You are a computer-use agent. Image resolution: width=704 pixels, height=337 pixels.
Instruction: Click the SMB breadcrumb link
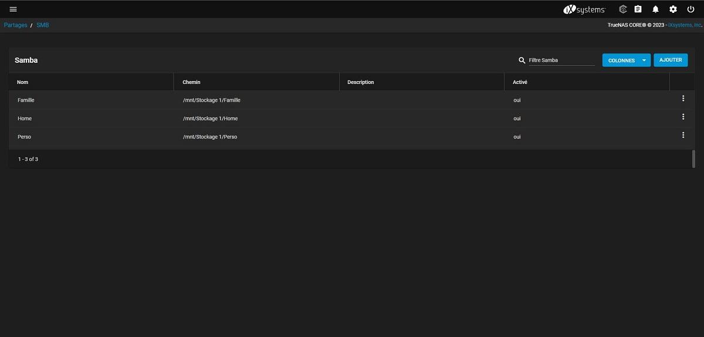[x=43, y=25]
